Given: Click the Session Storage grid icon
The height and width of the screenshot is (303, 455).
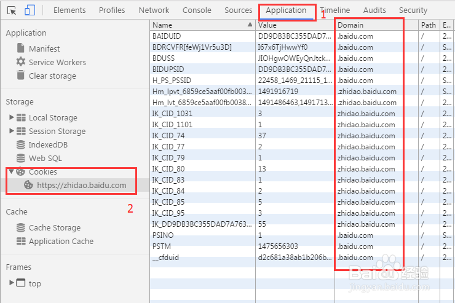Looking at the screenshot, I should pyautogui.click(x=21, y=131).
